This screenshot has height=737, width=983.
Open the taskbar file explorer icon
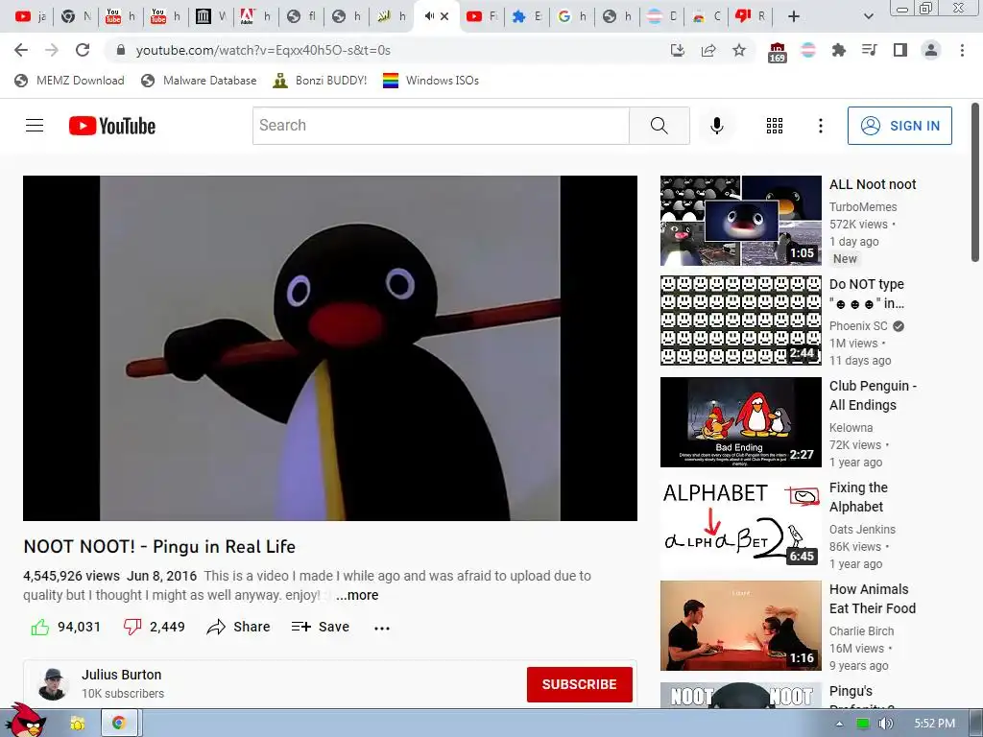click(x=77, y=724)
